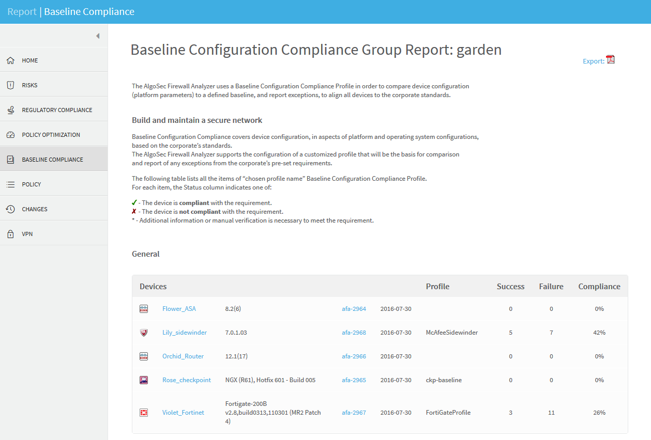
Task: Open the Flower_ASA device link
Action: pyautogui.click(x=179, y=309)
